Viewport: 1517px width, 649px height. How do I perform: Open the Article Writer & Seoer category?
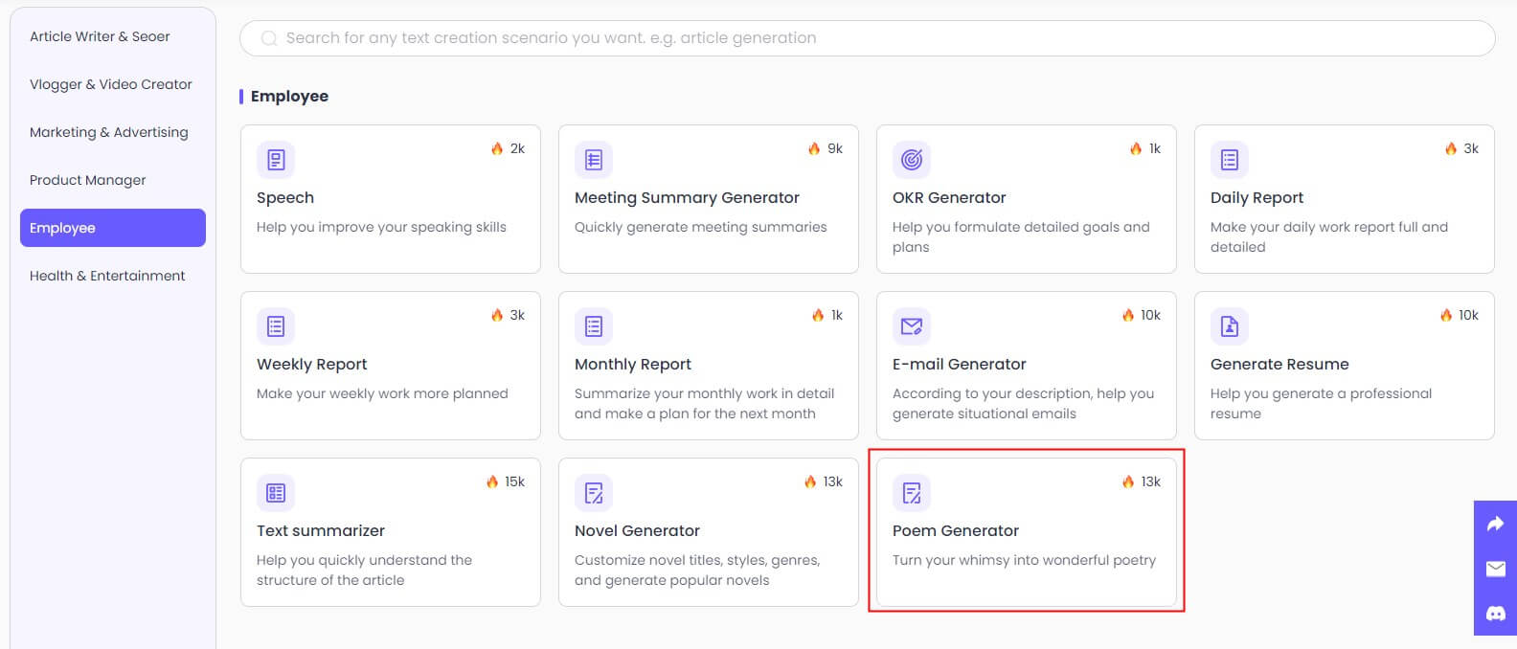[113, 36]
